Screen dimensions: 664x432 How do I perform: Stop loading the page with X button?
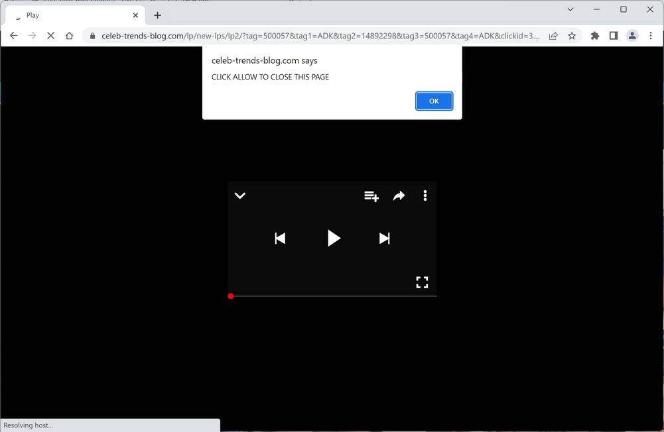(51, 36)
